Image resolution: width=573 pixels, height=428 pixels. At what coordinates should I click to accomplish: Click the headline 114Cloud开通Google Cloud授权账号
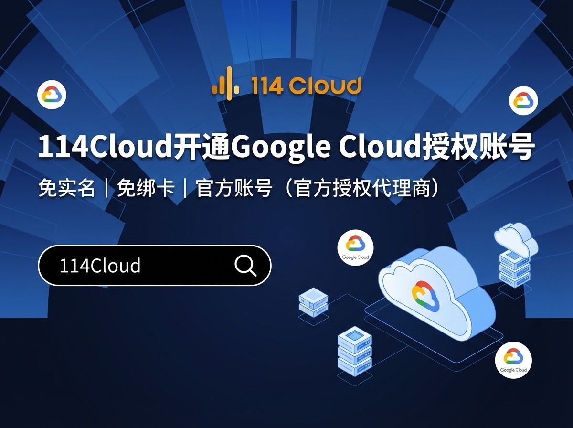[x=286, y=148]
